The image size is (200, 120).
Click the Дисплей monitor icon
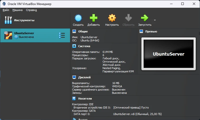74,77
